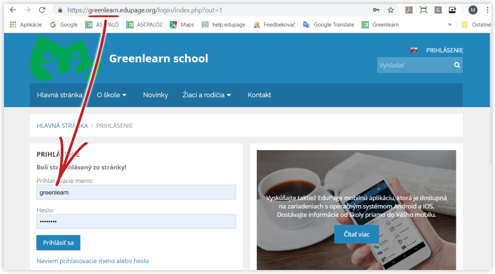Go back with the browser back arrow

[13, 10]
